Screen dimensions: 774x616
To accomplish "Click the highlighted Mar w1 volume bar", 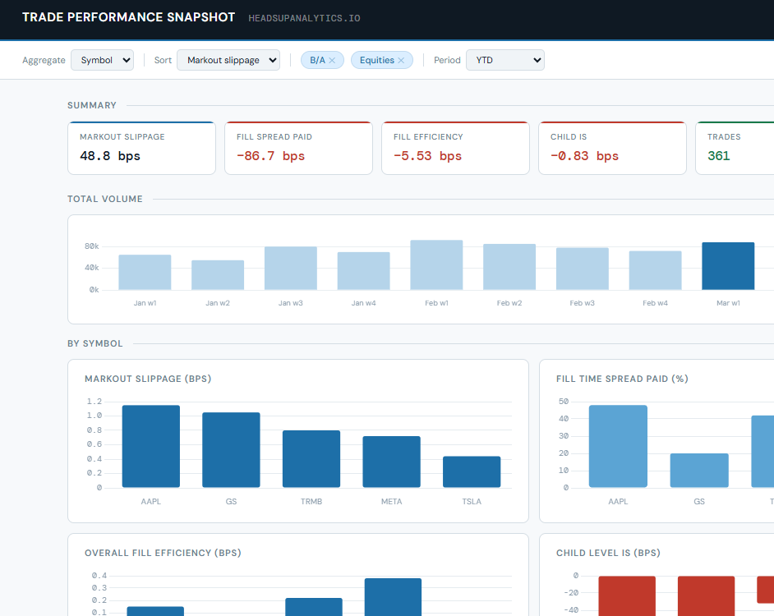I will click(x=728, y=266).
